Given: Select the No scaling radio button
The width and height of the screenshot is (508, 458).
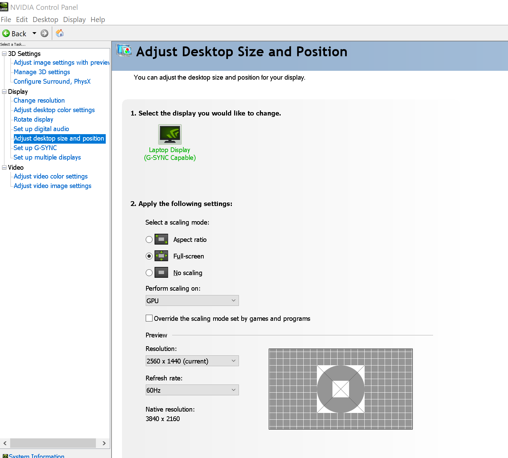Looking at the screenshot, I should [149, 273].
